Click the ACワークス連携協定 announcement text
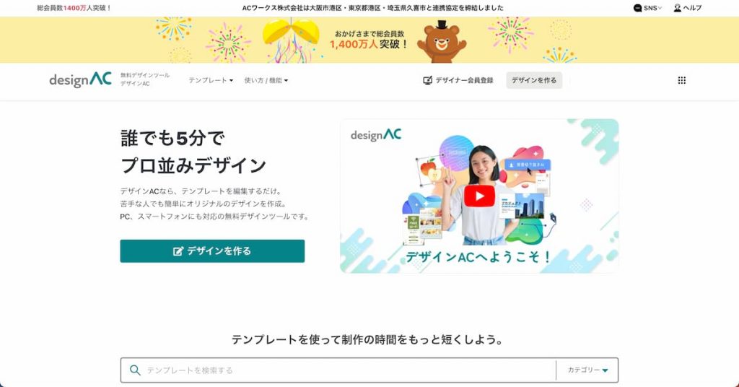The width and height of the screenshot is (739, 387). tap(373, 8)
